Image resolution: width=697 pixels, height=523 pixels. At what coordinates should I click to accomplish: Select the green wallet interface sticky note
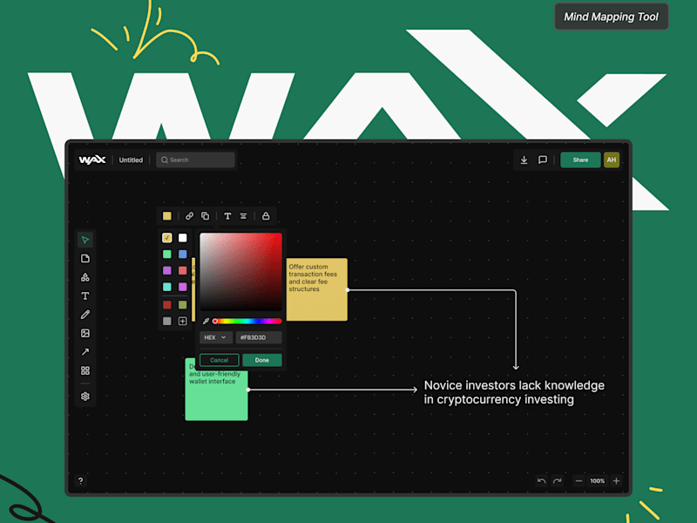(216, 396)
